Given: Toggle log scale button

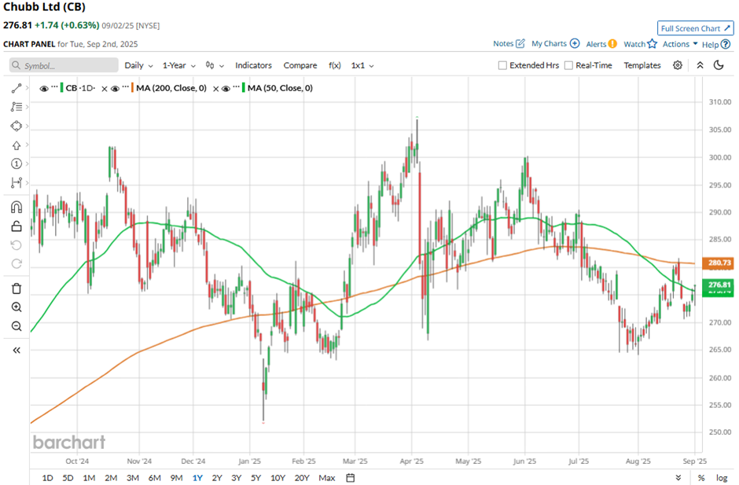Looking at the screenshot, I should pyautogui.click(x=722, y=477).
